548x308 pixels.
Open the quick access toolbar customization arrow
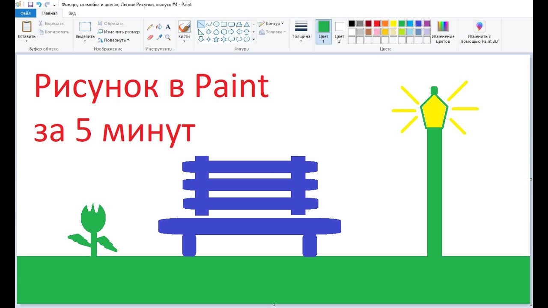coord(54,5)
